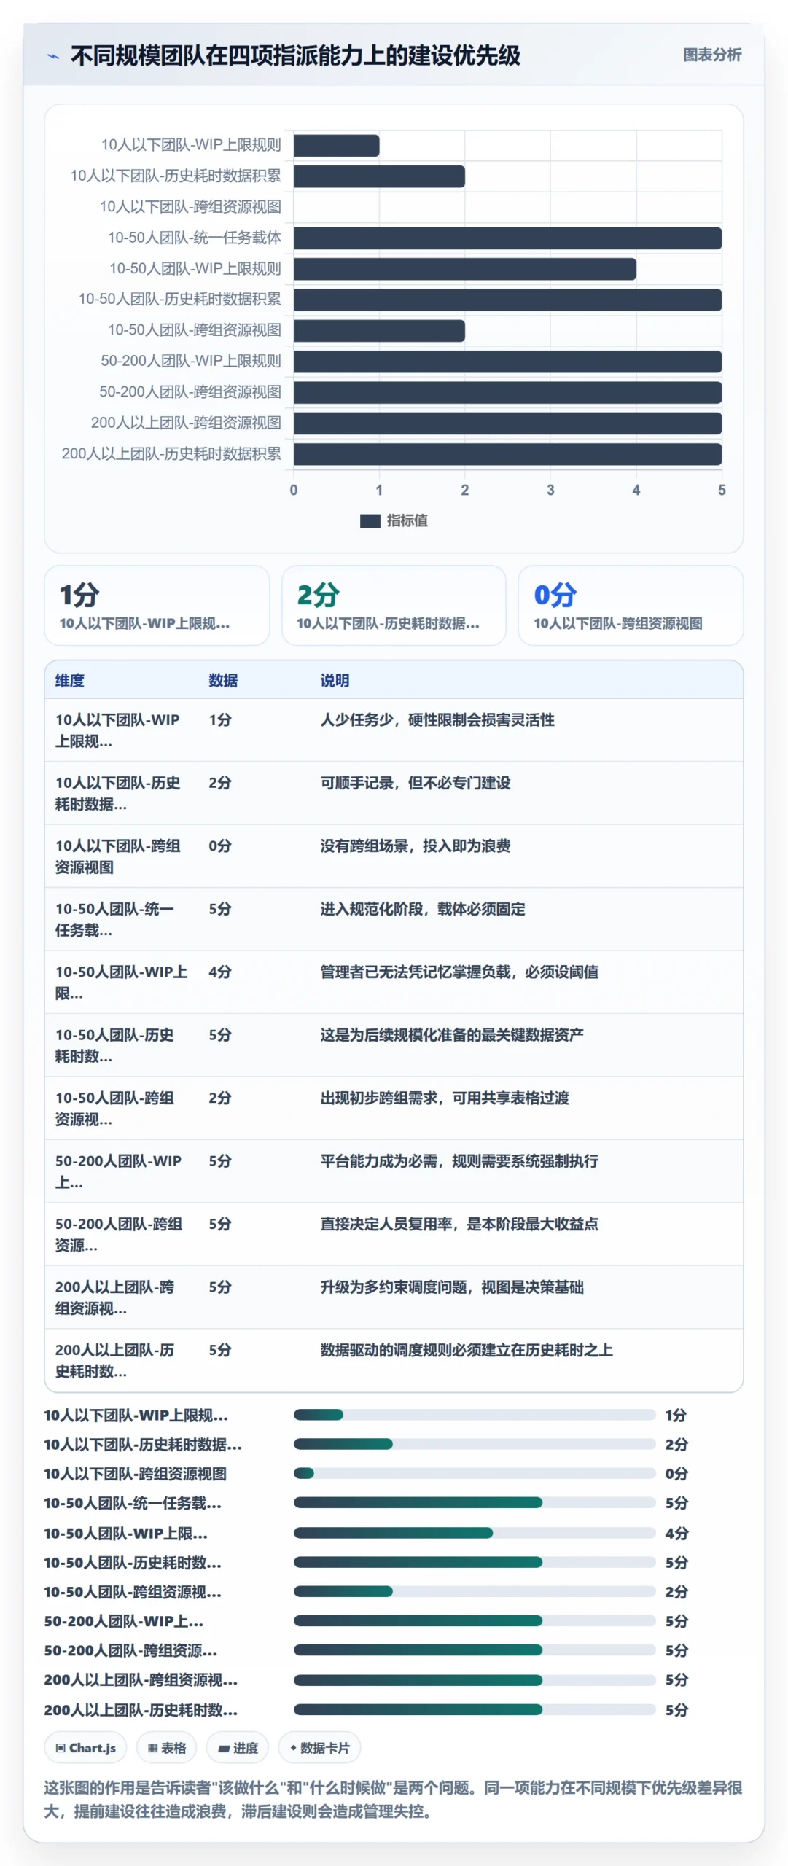Image resolution: width=788 pixels, height=1866 pixels.
Task: Select the Chart.js tag chip
Action: tap(86, 1748)
